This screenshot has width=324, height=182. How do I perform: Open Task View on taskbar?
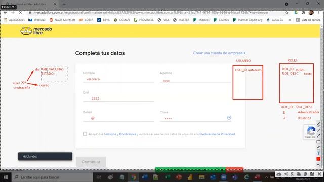pyautogui.click(x=99, y=177)
